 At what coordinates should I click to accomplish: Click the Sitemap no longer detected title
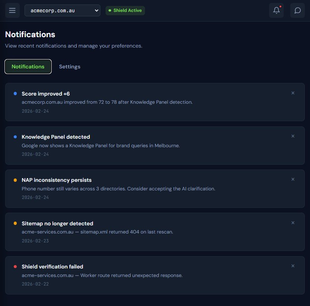57,223
